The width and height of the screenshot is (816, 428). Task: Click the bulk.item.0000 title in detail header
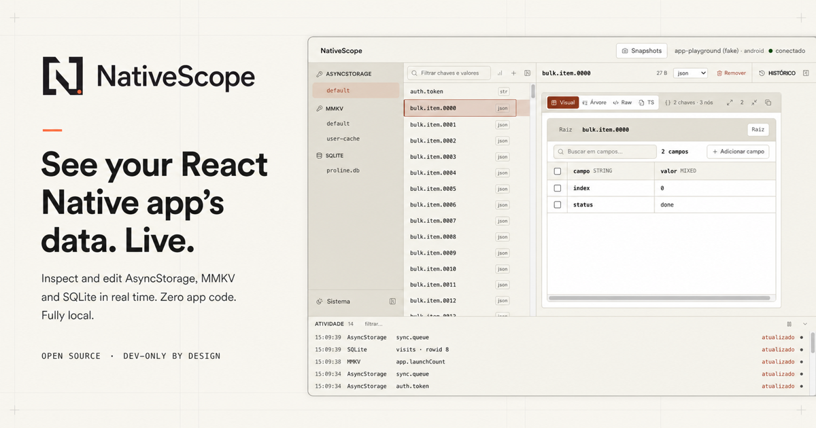pyautogui.click(x=566, y=73)
